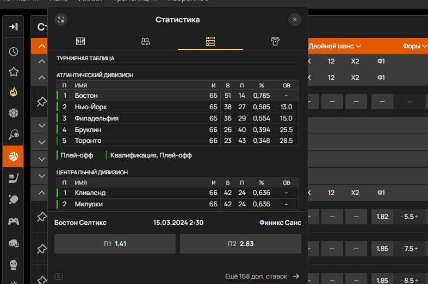The height and width of the screenshot is (284, 428).
Task: Expand the second collapsed down-chevron row
Action: pos(41,142)
